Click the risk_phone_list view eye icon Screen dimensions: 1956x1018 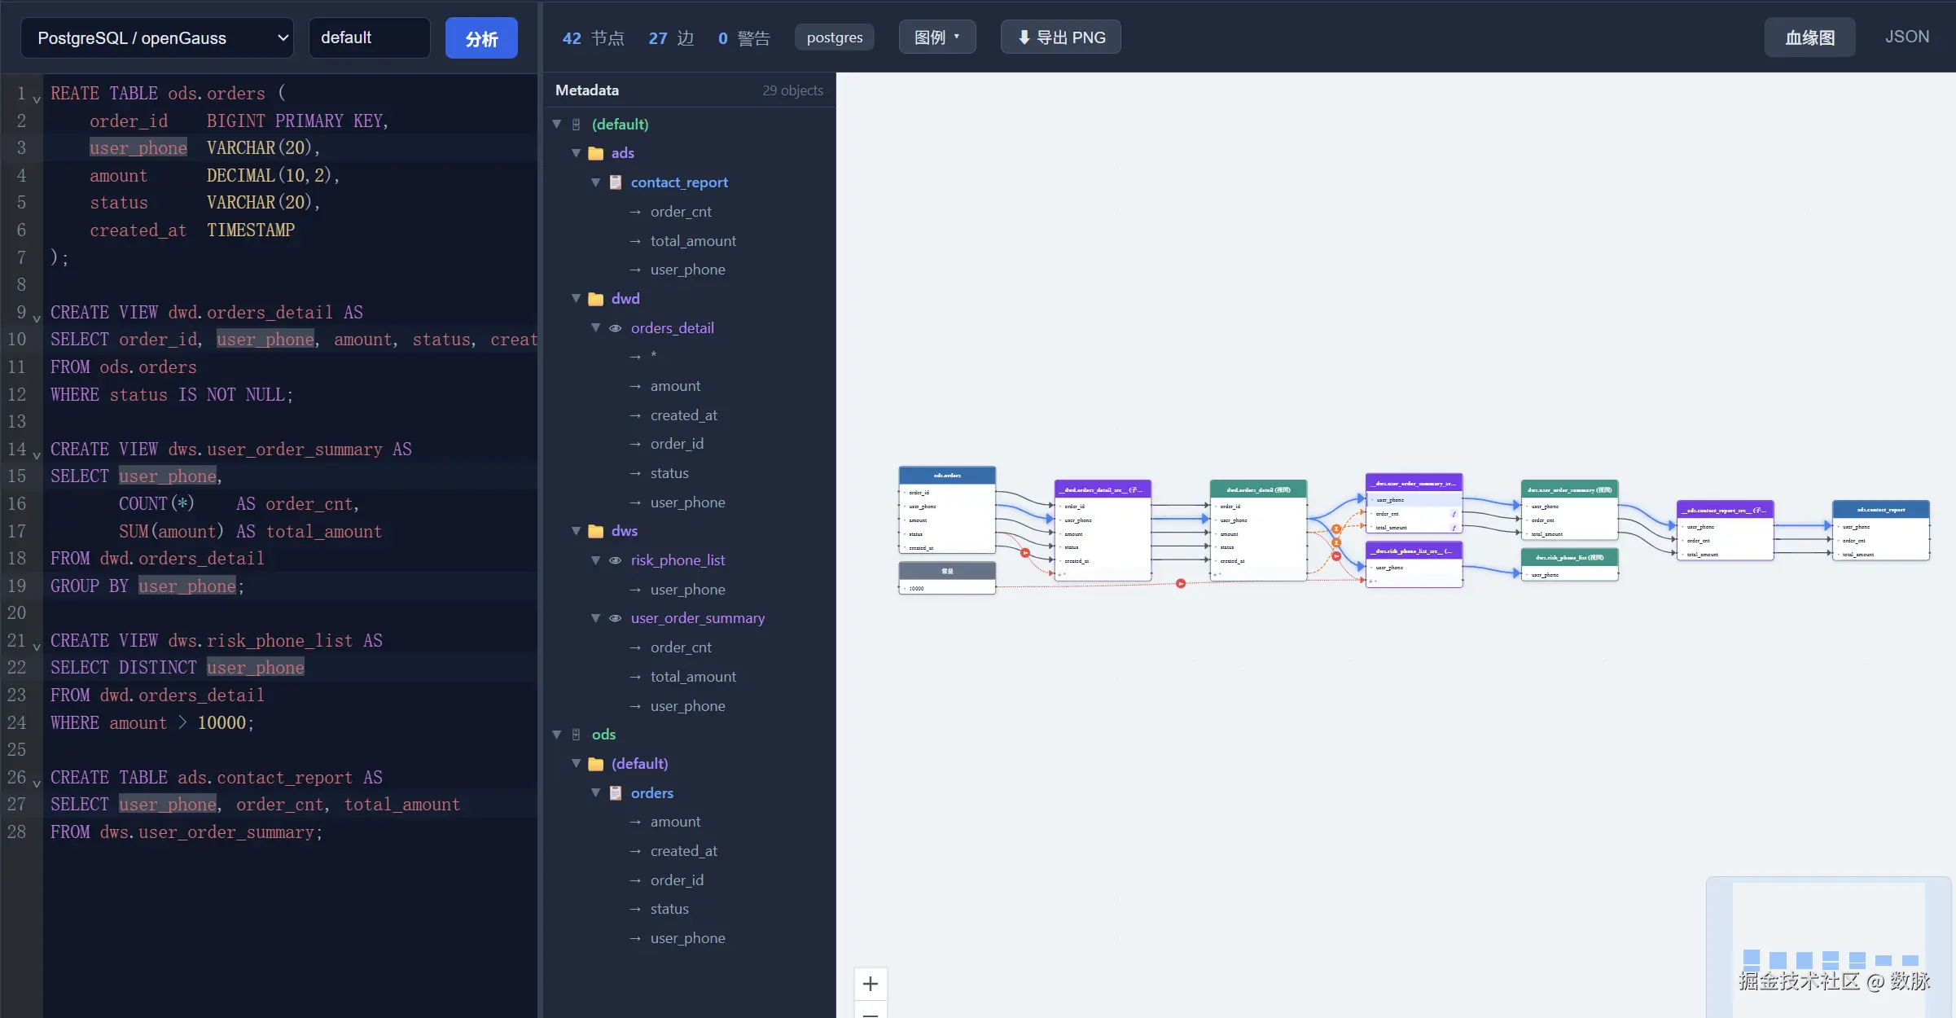point(616,560)
